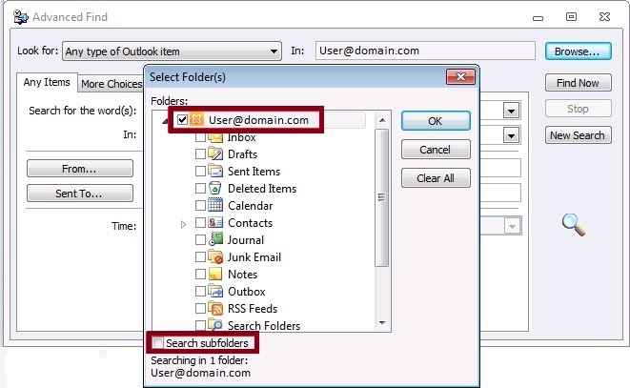Screen dimensions: 630x388
Task: Switch to the Any Items tab
Action: point(47,82)
